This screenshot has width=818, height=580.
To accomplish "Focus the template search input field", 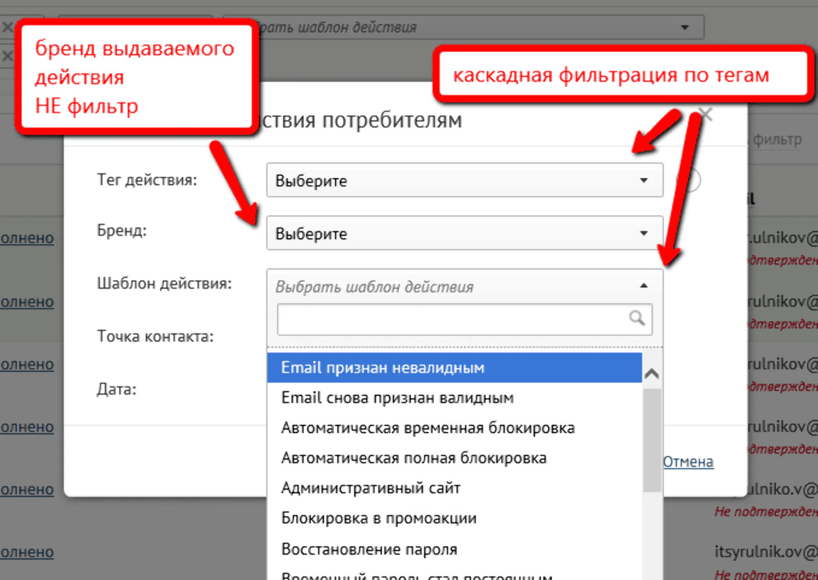I will pyautogui.click(x=453, y=319).
